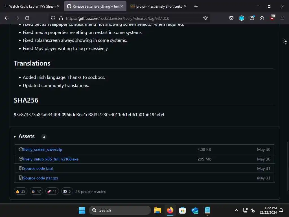Open a new browser tab
This screenshot has height=217, width=289.
click(196, 6)
